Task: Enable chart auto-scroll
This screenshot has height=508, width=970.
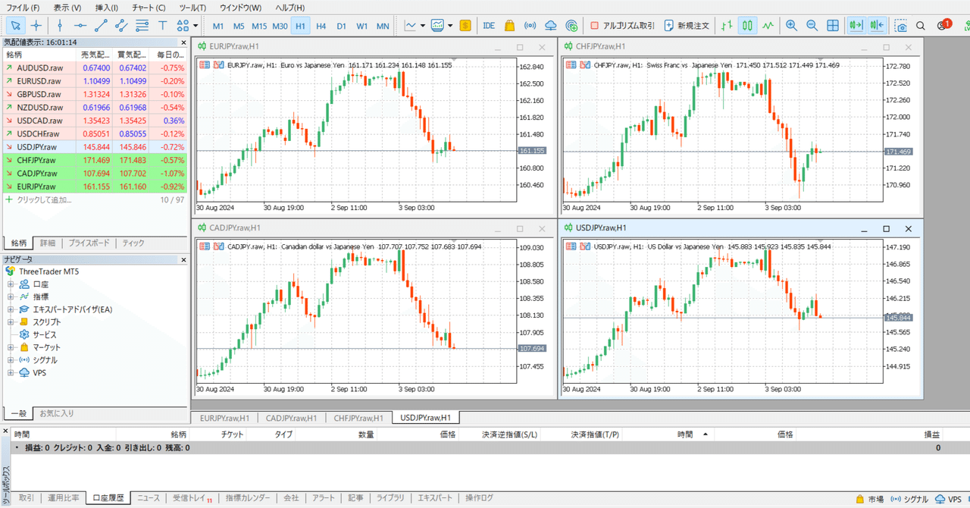Action: (x=857, y=25)
